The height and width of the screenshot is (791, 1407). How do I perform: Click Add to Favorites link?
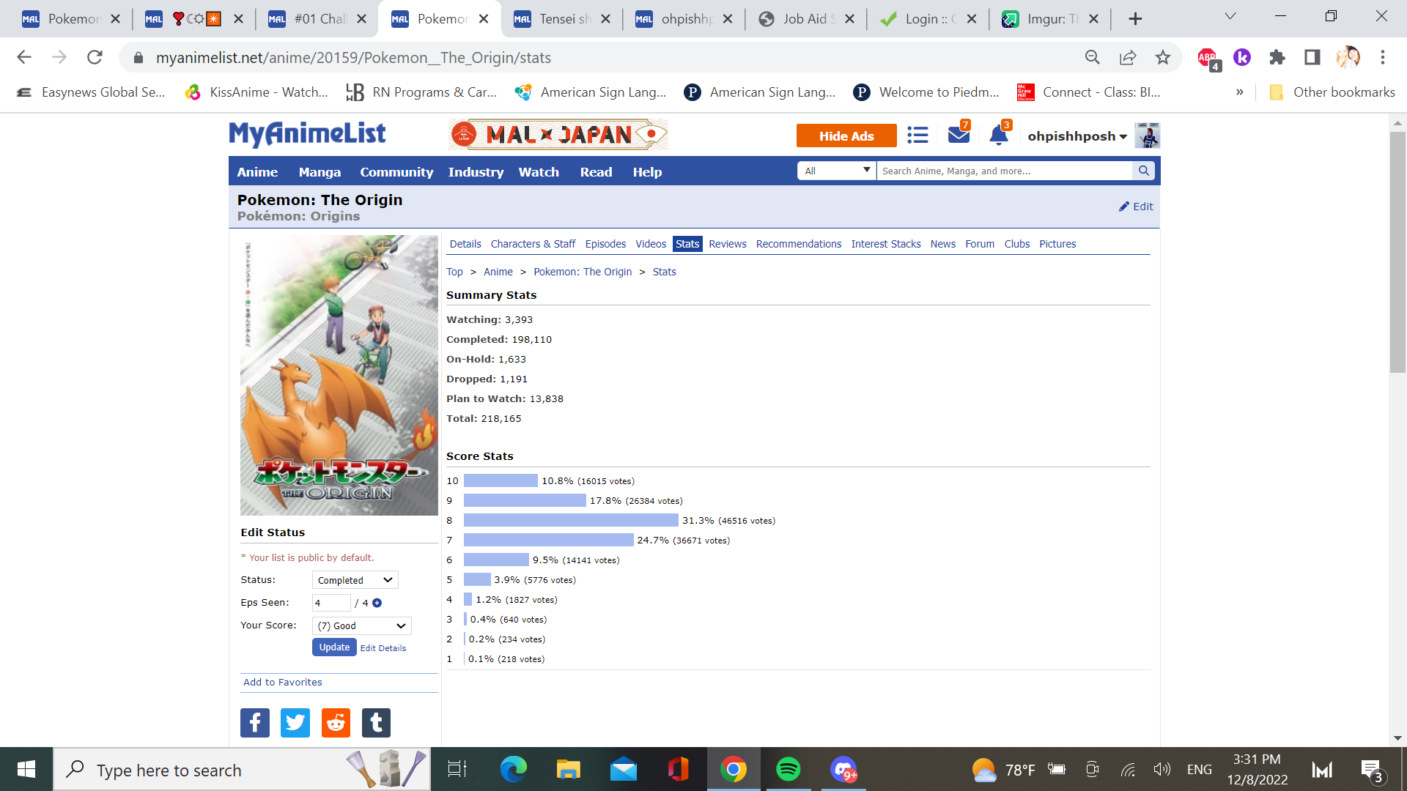(x=283, y=682)
